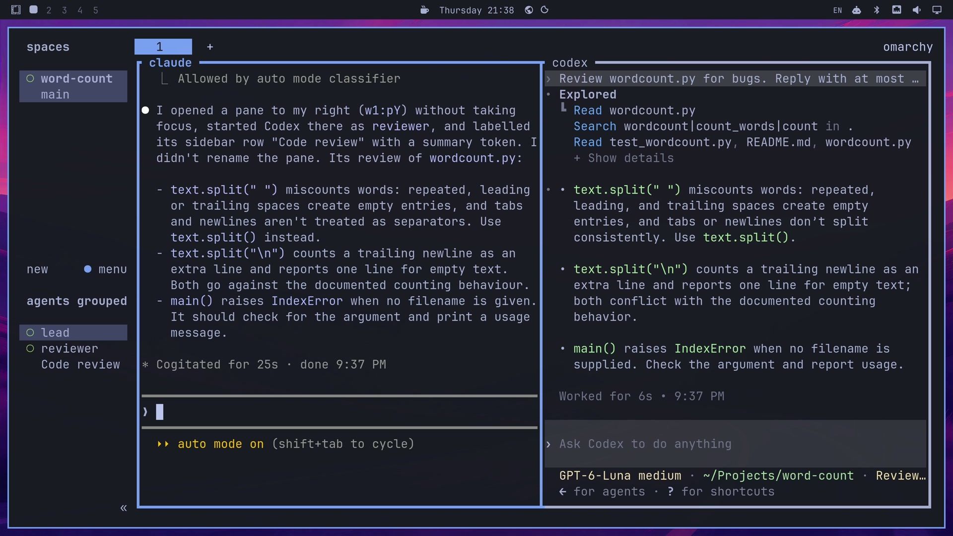Screen dimensions: 953x536
Task: Click the main branch label under word-count
Action: [x=55, y=94]
